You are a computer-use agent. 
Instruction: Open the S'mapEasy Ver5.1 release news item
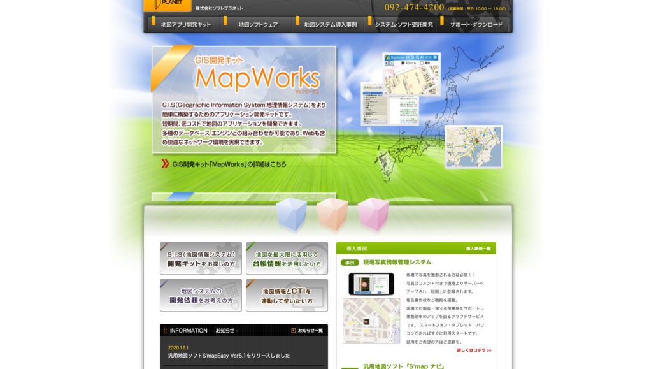[229, 356]
